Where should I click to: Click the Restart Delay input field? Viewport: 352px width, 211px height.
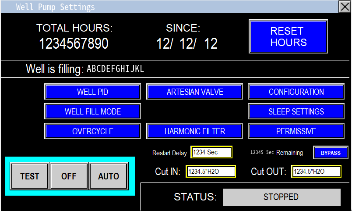211,152
